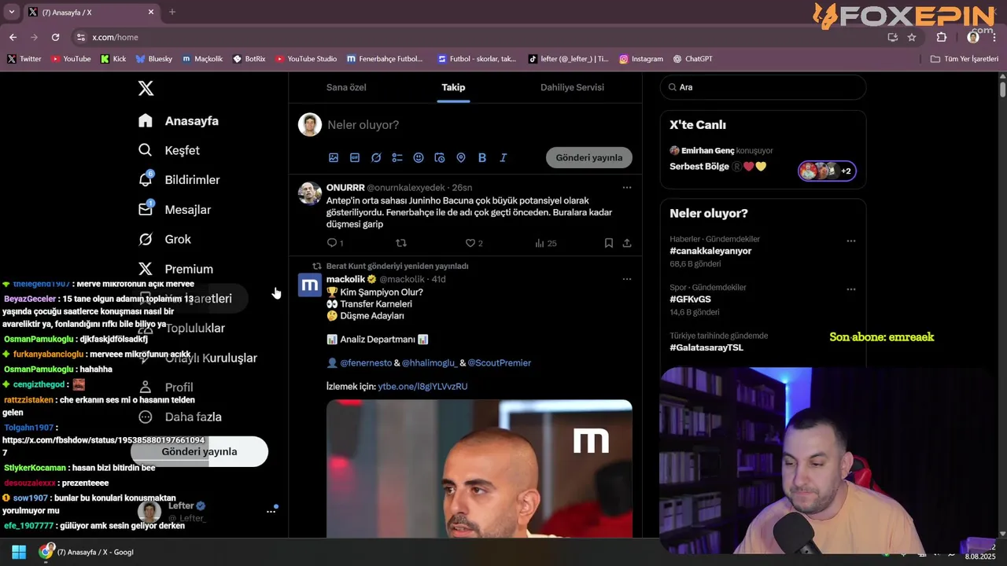Open Mesajlar messages
This screenshot has height=566, width=1007.
pos(175,210)
